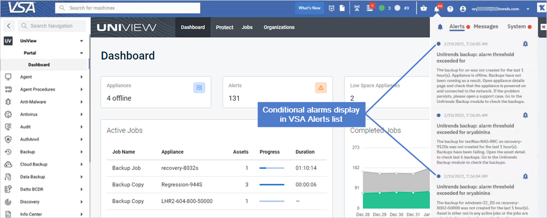The image size is (547, 218).
Task: Switch to the Dashboard tab in UniView
Action: coord(193,27)
